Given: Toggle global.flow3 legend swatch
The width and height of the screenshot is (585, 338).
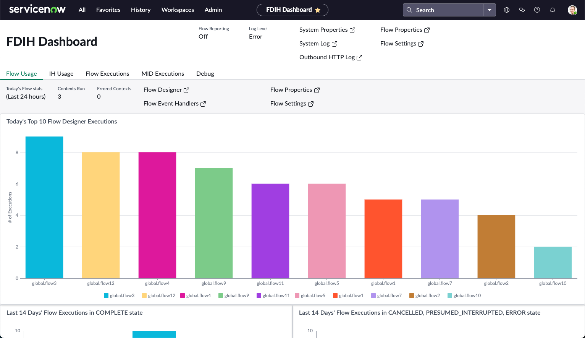Looking at the screenshot, I should 106,296.
